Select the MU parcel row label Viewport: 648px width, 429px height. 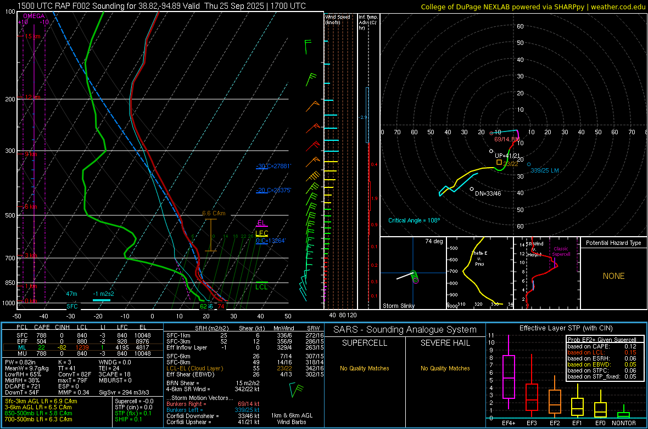22,353
